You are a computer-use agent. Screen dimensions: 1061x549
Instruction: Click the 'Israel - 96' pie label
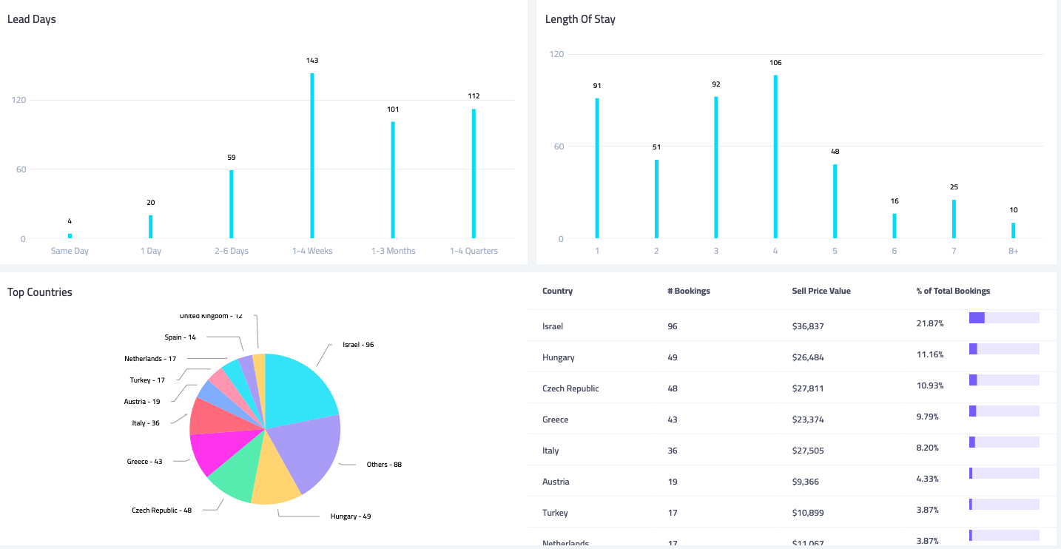[358, 345]
